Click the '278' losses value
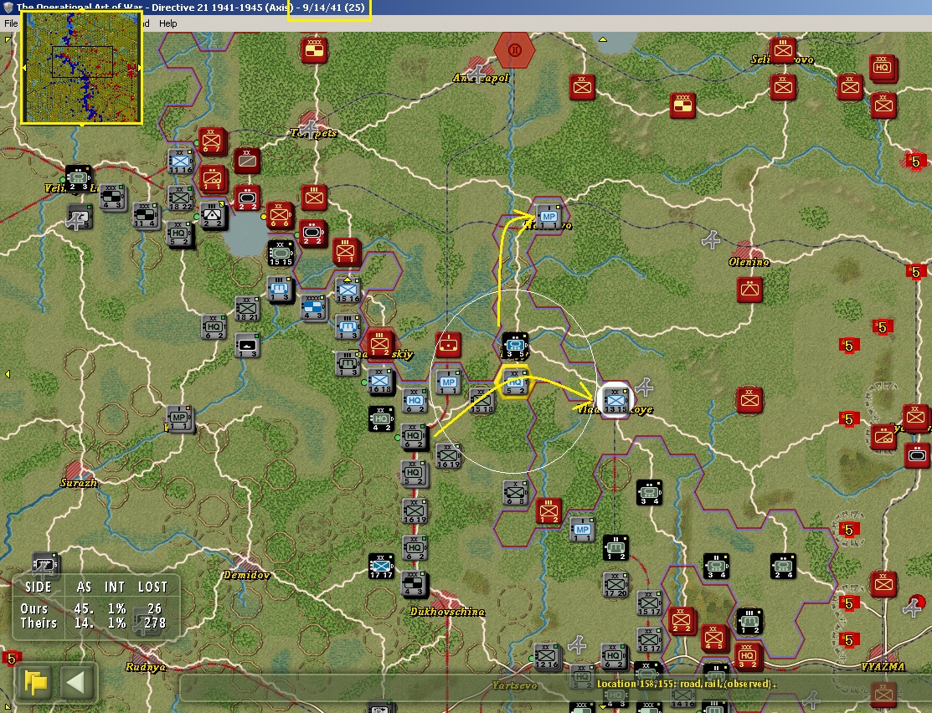This screenshot has width=932, height=713. [x=154, y=623]
